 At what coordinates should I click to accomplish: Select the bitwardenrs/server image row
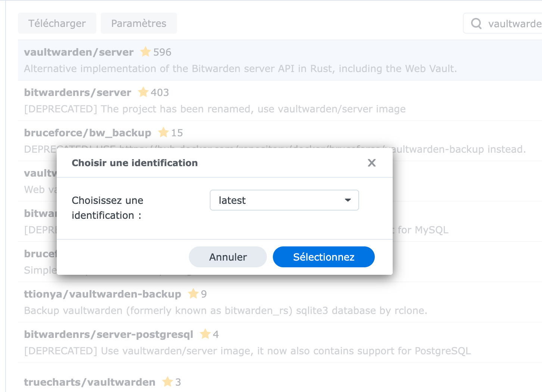click(x=280, y=100)
